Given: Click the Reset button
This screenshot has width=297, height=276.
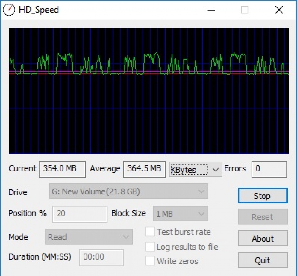Looking at the screenshot, I should click(x=263, y=217).
